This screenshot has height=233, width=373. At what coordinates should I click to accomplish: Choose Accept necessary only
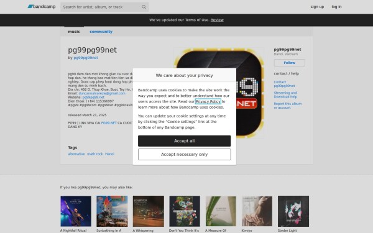pyautogui.click(x=185, y=155)
